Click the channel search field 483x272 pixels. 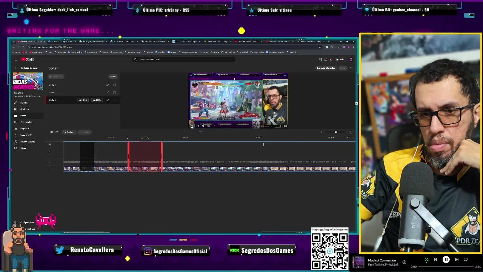pyautogui.click(x=184, y=59)
